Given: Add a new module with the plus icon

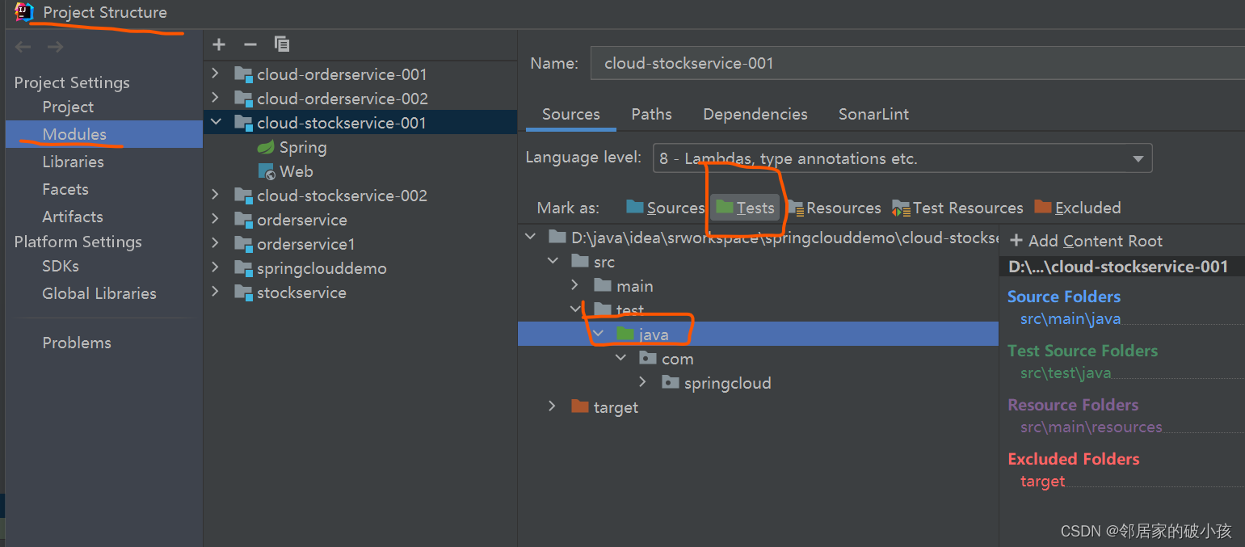Looking at the screenshot, I should point(218,44).
